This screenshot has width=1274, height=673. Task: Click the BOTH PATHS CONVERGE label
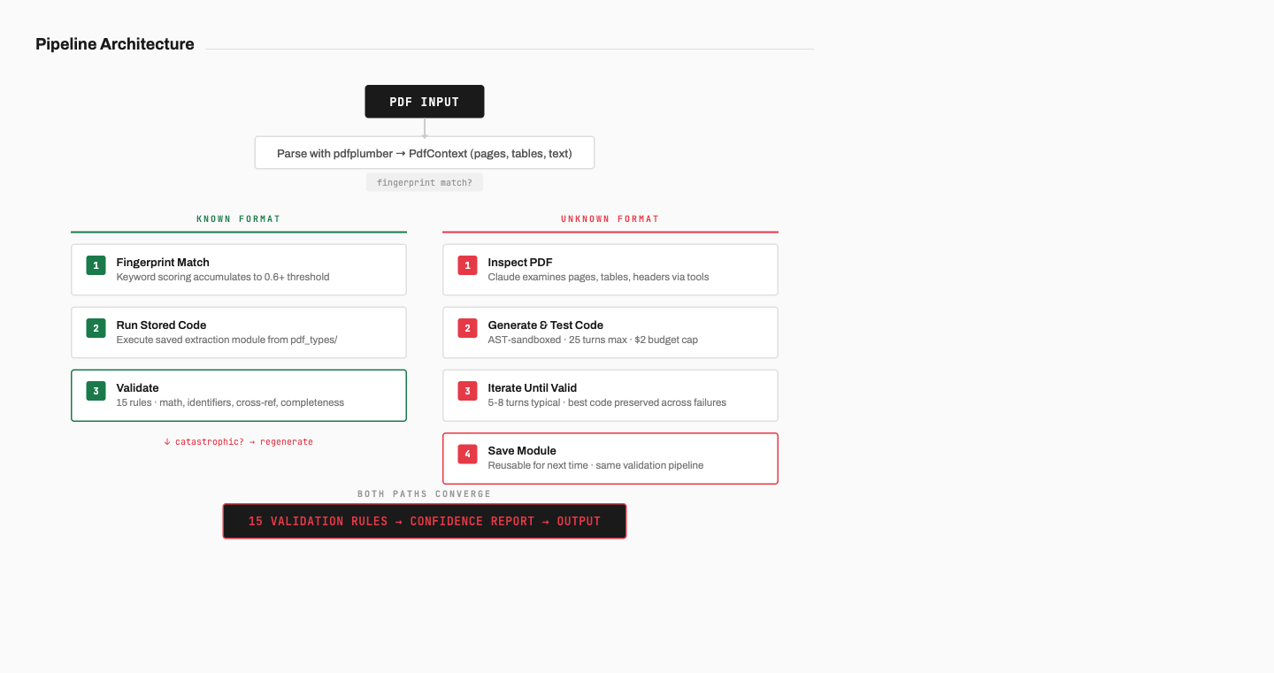[x=425, y=493]
